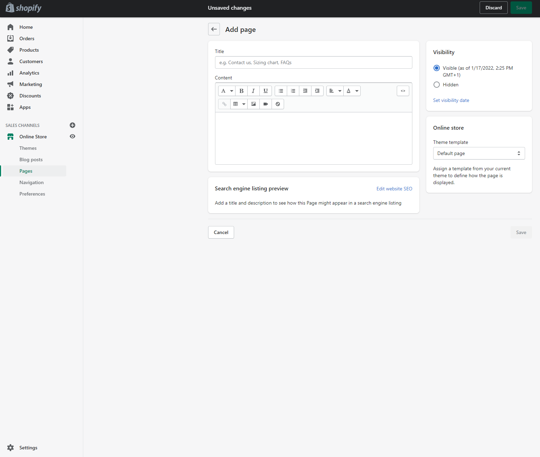This screenshot has width=540, height=457.
Task: Click the Set visibility date link
Action: 451,100
